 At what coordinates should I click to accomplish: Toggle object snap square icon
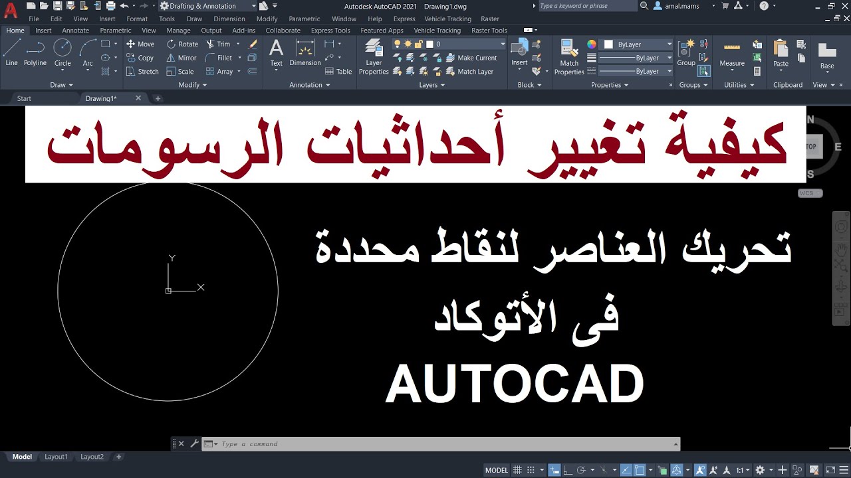point(640,470)
